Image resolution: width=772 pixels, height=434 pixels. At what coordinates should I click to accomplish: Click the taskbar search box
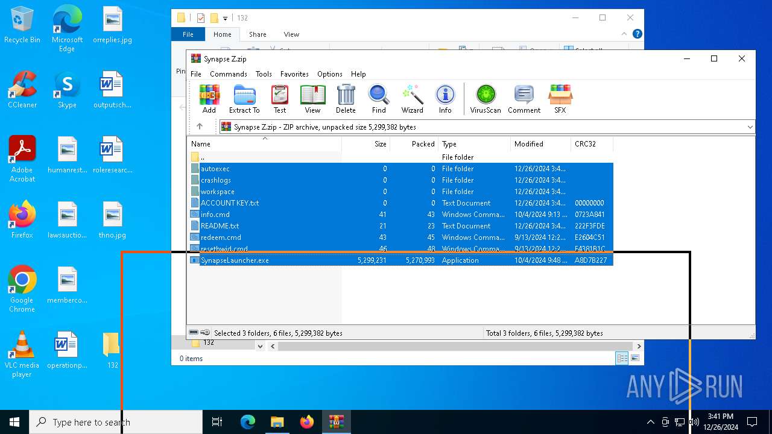116,422
